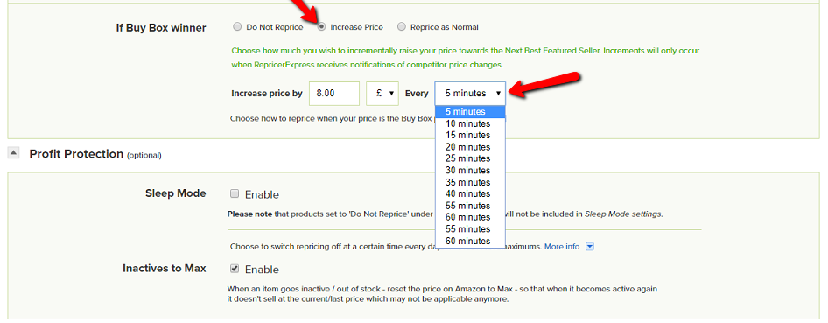
Task: Click the Every interval combo box
Action: point(470,93)
